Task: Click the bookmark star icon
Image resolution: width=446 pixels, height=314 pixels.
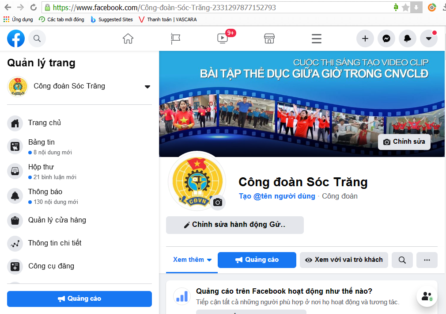Action: [x=406, y=8]
